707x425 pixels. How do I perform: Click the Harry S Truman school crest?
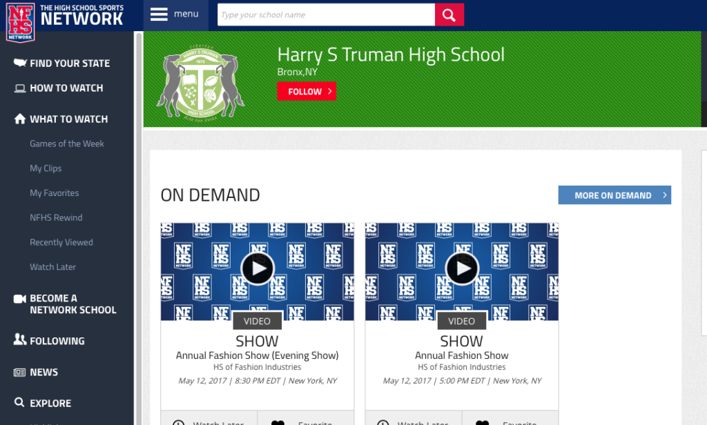[201, 83]
